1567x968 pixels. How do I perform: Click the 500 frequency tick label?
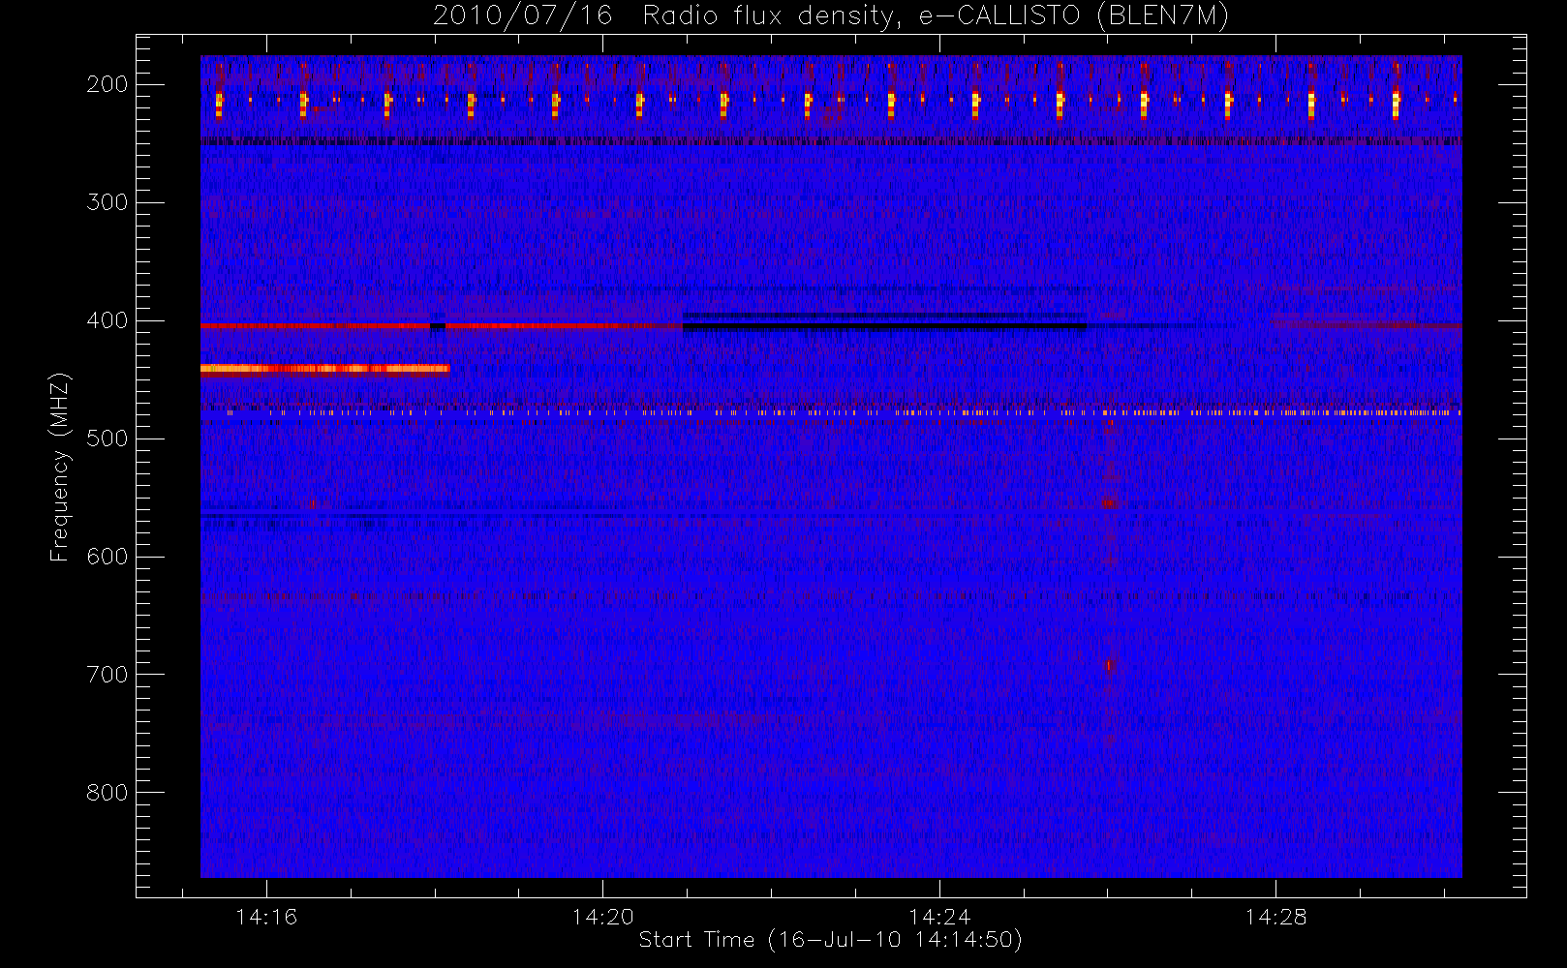tap(108, 439)
